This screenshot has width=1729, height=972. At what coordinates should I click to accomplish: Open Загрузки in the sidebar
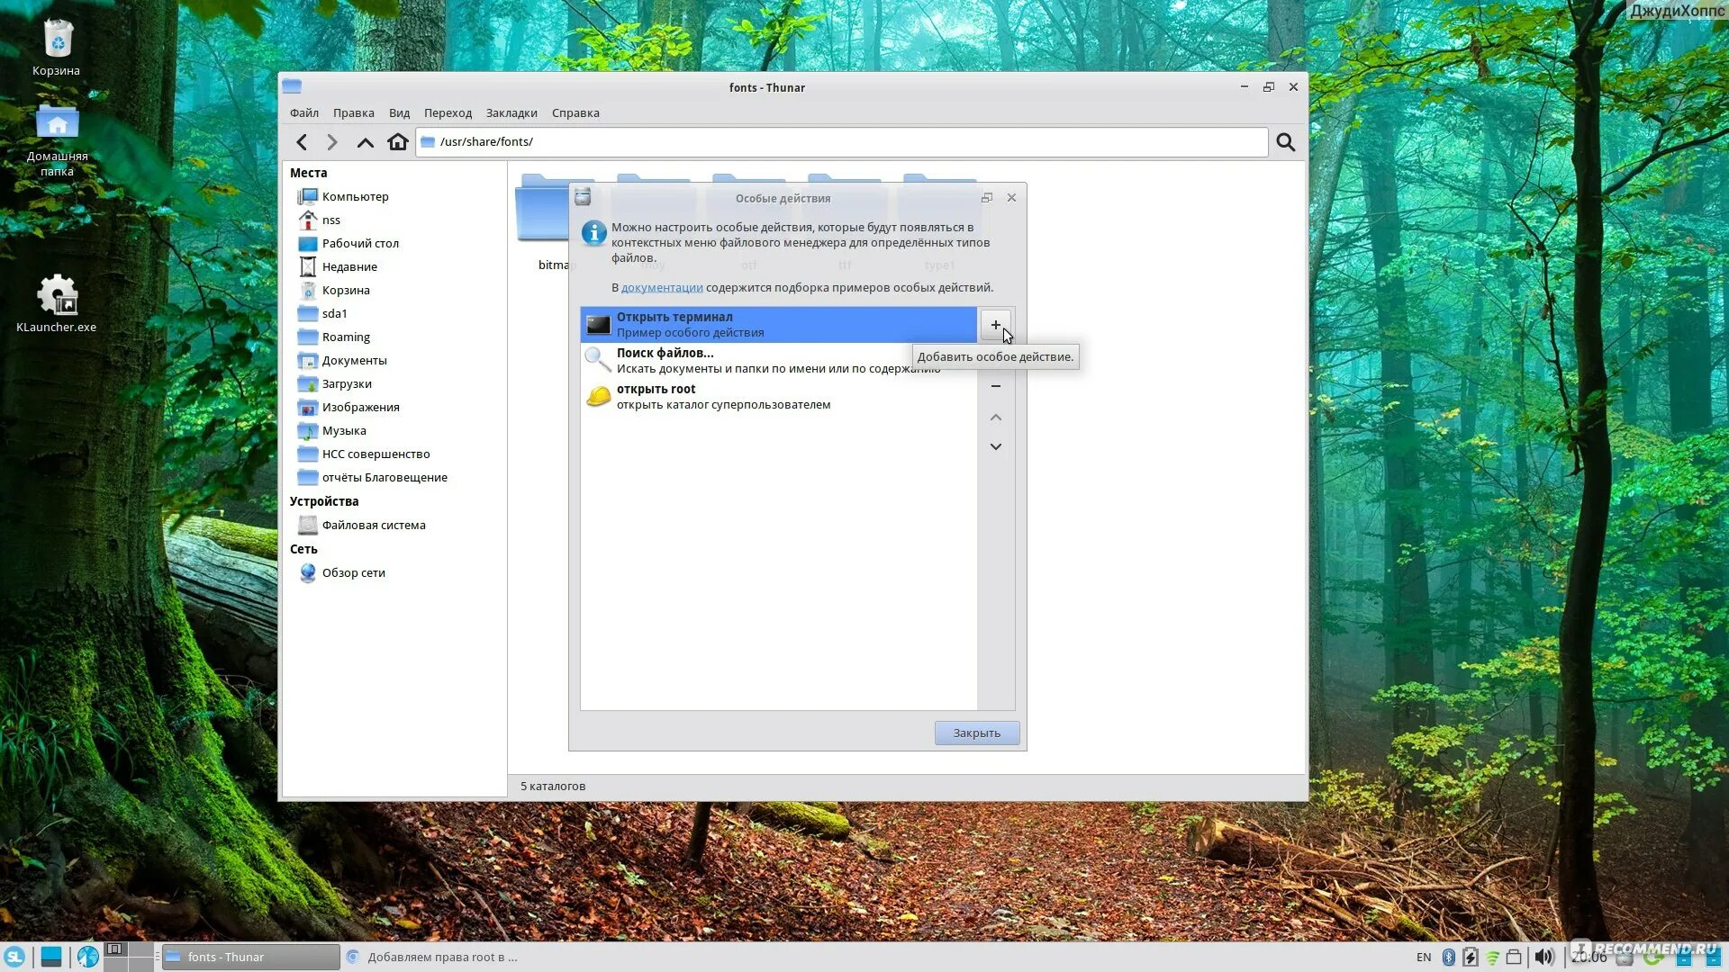(347, 384)
